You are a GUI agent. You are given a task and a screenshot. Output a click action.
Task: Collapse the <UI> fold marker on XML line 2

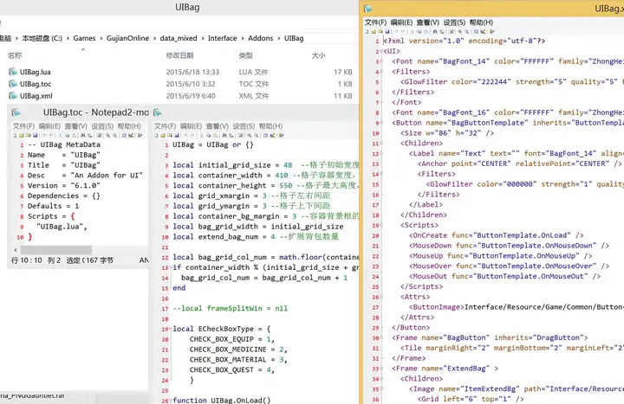click(x=381, y=51)
